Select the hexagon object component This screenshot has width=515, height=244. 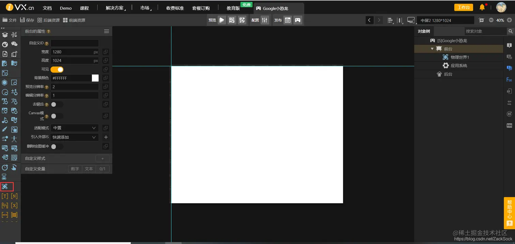[5, 82]
